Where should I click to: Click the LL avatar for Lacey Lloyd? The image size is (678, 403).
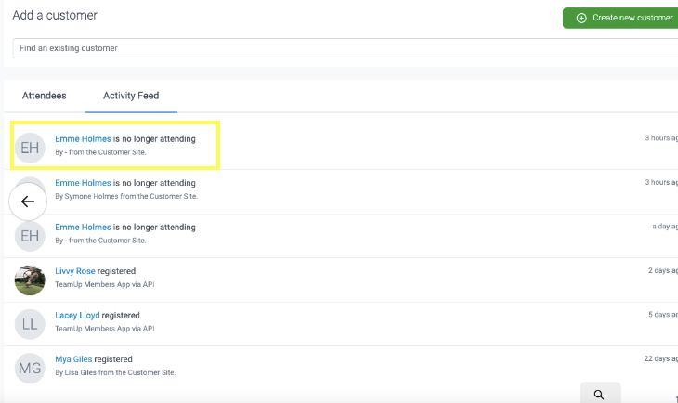click(x=30, y=323)
